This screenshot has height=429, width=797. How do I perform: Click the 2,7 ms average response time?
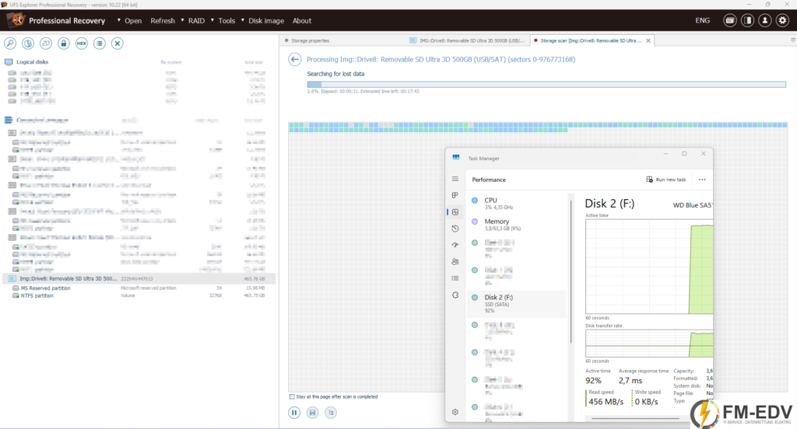pos(630,380)
